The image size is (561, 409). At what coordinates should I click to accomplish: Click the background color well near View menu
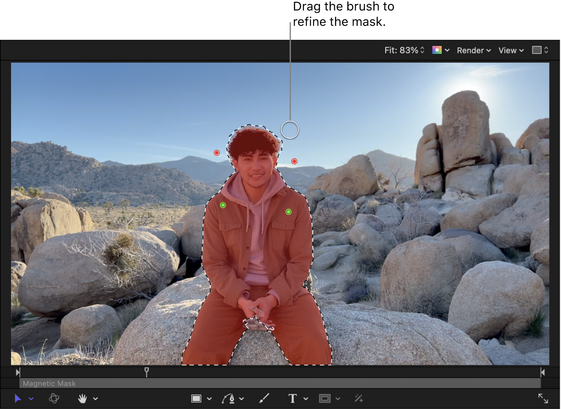point(536,50)
